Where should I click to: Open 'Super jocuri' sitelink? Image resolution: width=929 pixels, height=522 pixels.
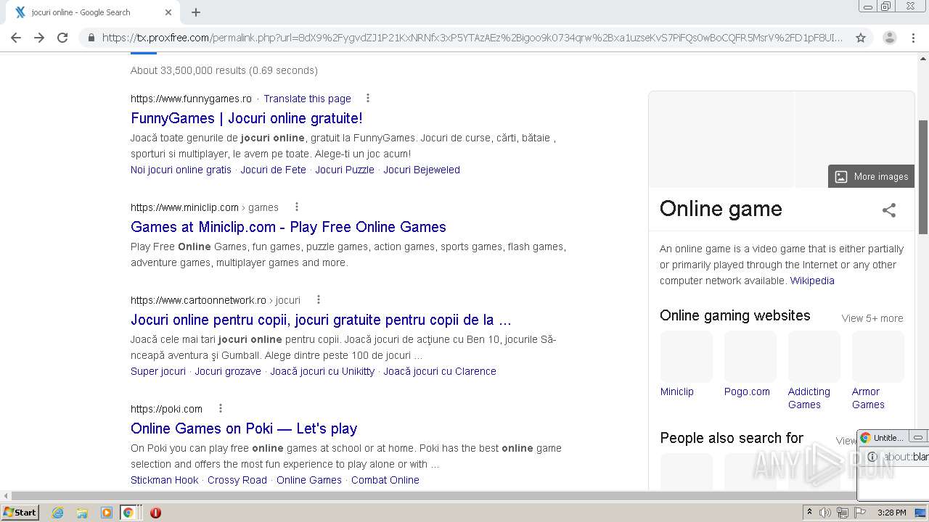158,371
